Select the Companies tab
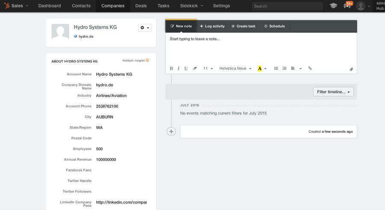Image resolution: width=385 pixels, height=210 pixels. point(113,6)
